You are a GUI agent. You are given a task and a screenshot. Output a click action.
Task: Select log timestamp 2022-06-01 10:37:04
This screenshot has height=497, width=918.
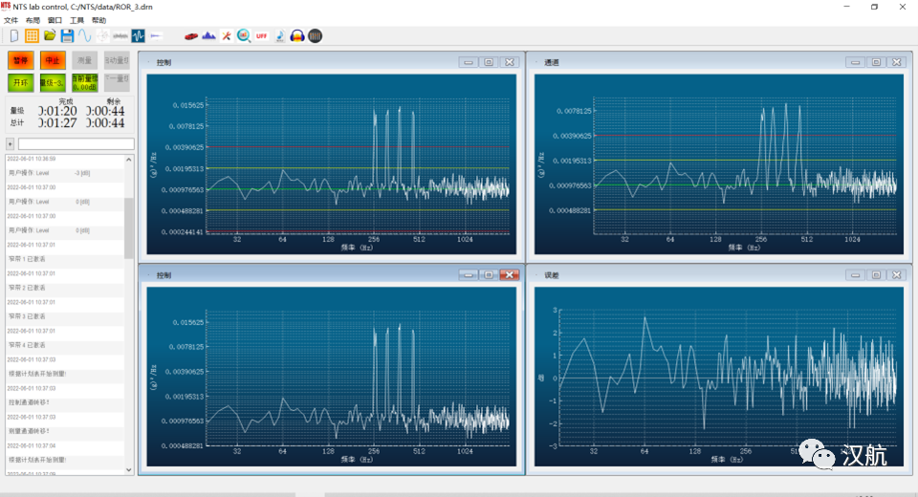[31, 445]
